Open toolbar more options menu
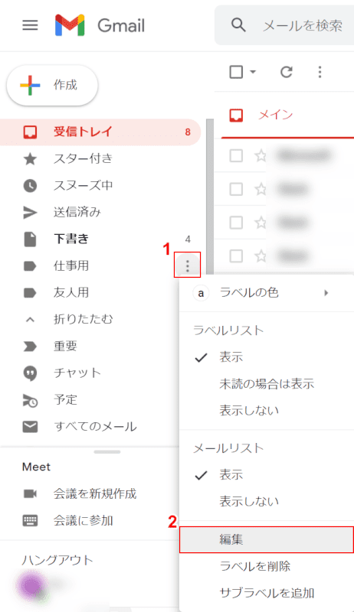Viewport: 354px width, 612px height. click(320, 72)
